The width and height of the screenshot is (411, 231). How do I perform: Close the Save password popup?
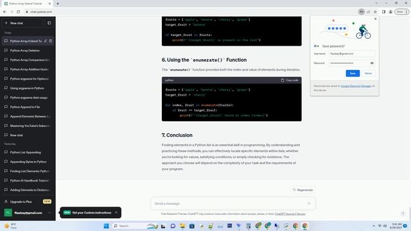coord(375,19)
